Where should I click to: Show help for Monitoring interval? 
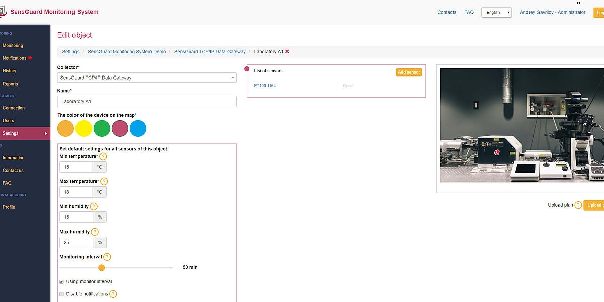click(107, 257)
